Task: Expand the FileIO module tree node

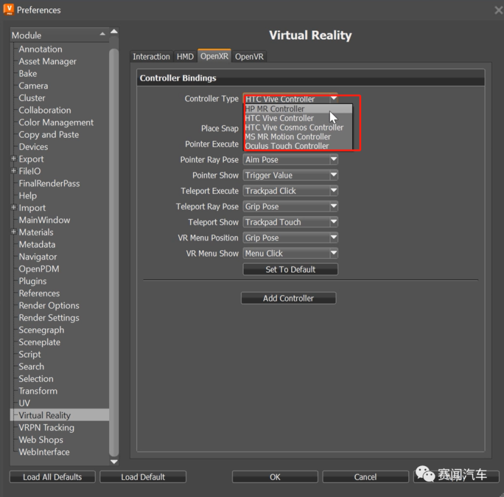Action: (x=13, y=171)
